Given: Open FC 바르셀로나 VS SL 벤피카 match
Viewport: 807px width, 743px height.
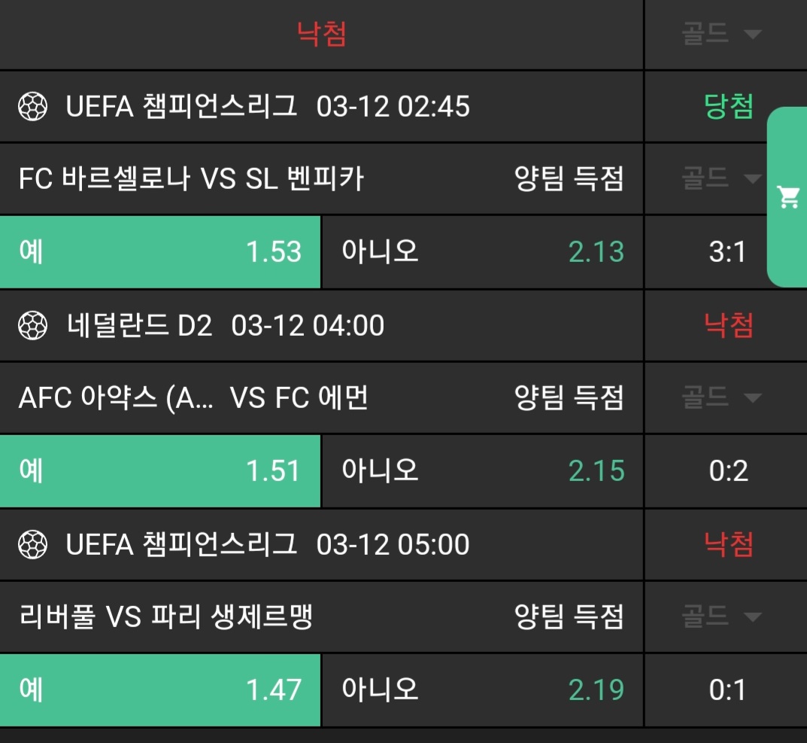Looking at the screenshot, I should pos(191,179).
